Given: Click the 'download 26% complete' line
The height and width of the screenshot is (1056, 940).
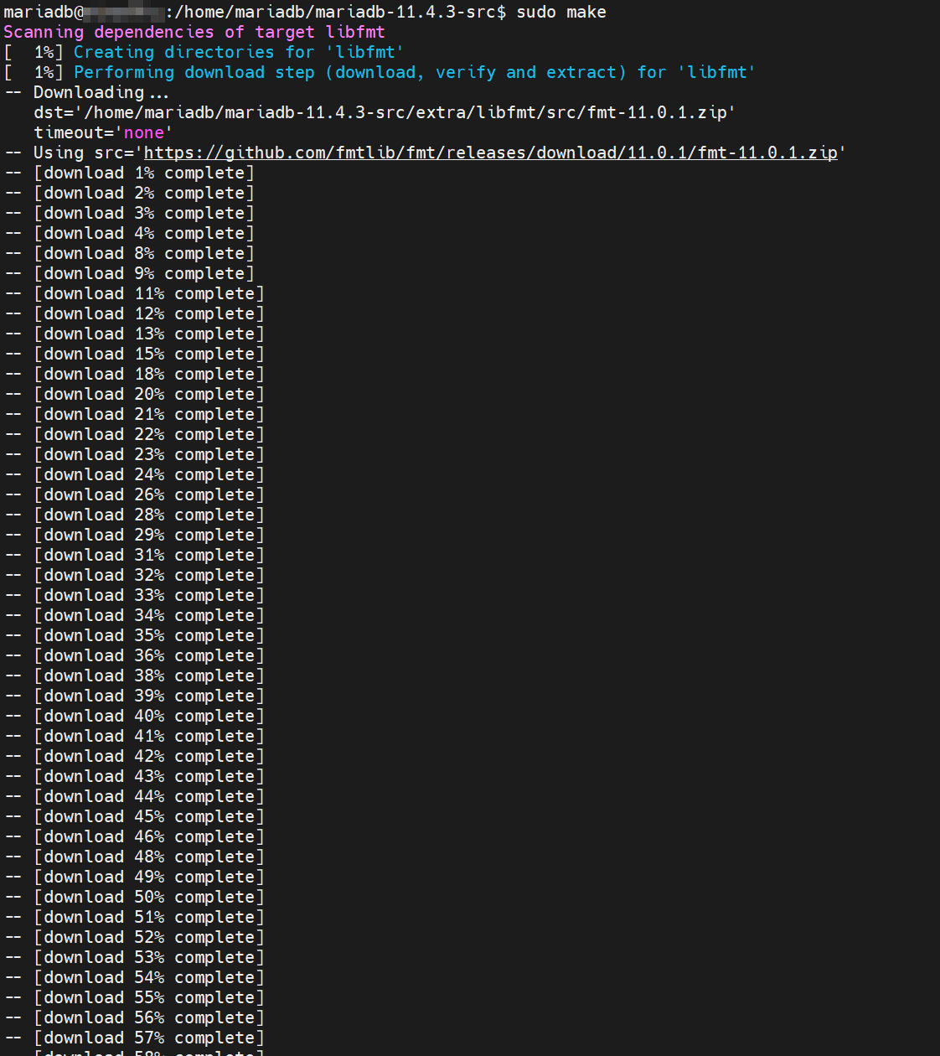Looking at the screenshot, I should [135, 495].
